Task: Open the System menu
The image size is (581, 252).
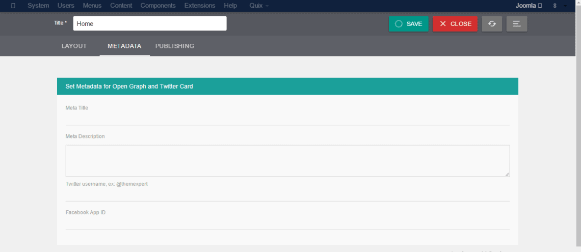Action: tap(38, 6)
